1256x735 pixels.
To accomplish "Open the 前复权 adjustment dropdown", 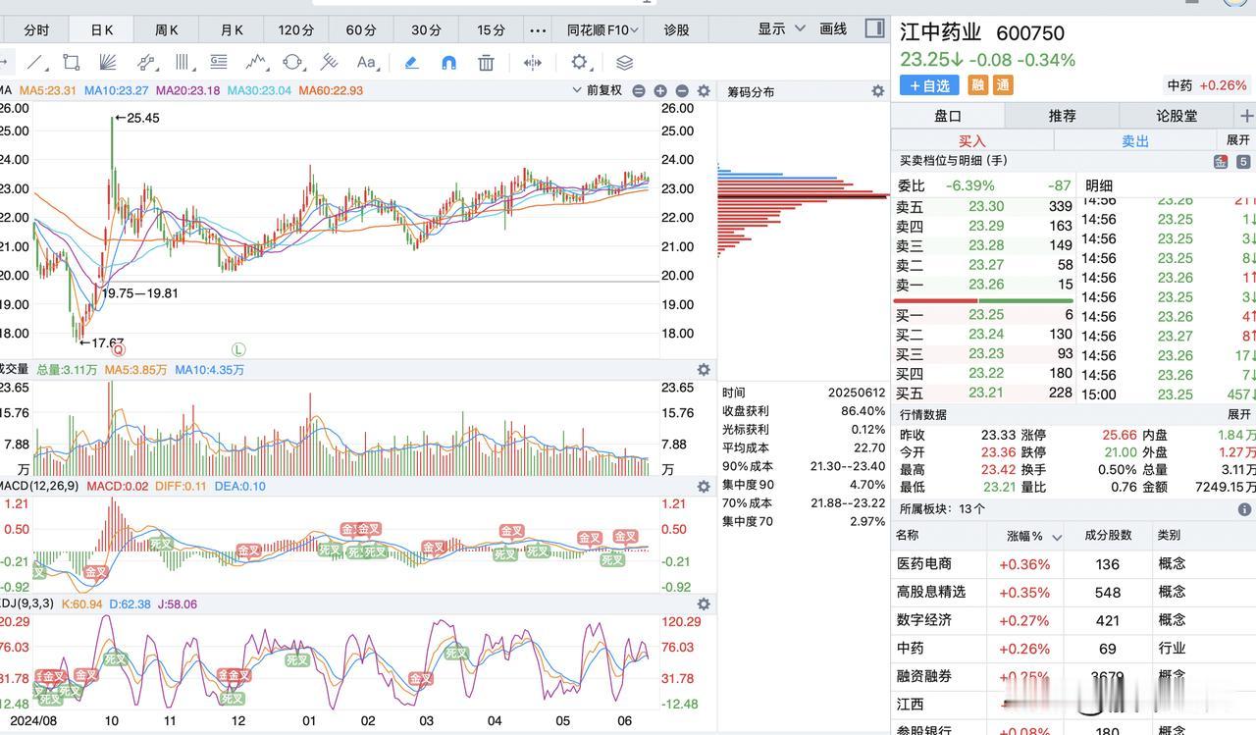I will click(597, 90).
